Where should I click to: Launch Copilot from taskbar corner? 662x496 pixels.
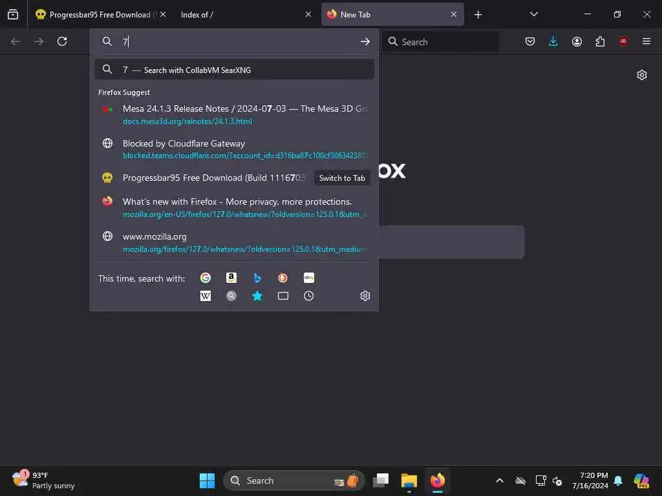tap(641, 480)
